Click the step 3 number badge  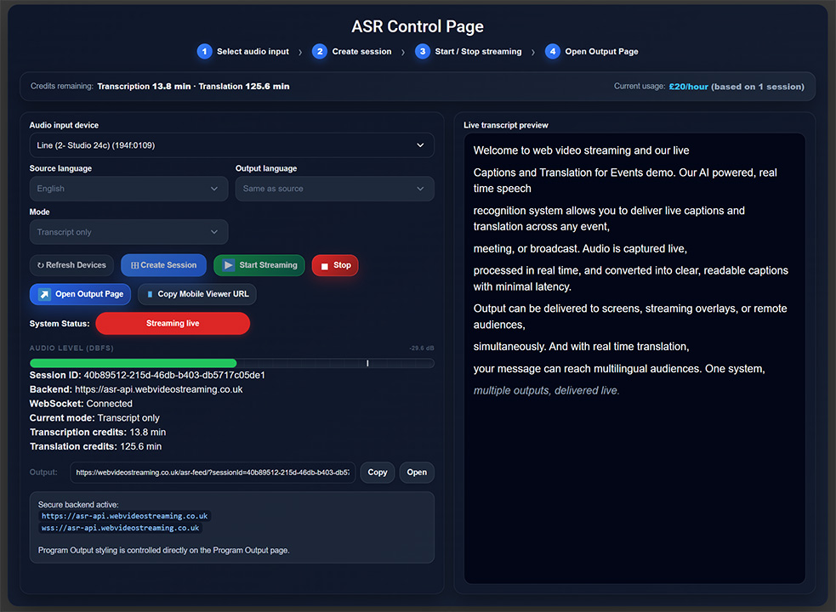coord(423,52)
